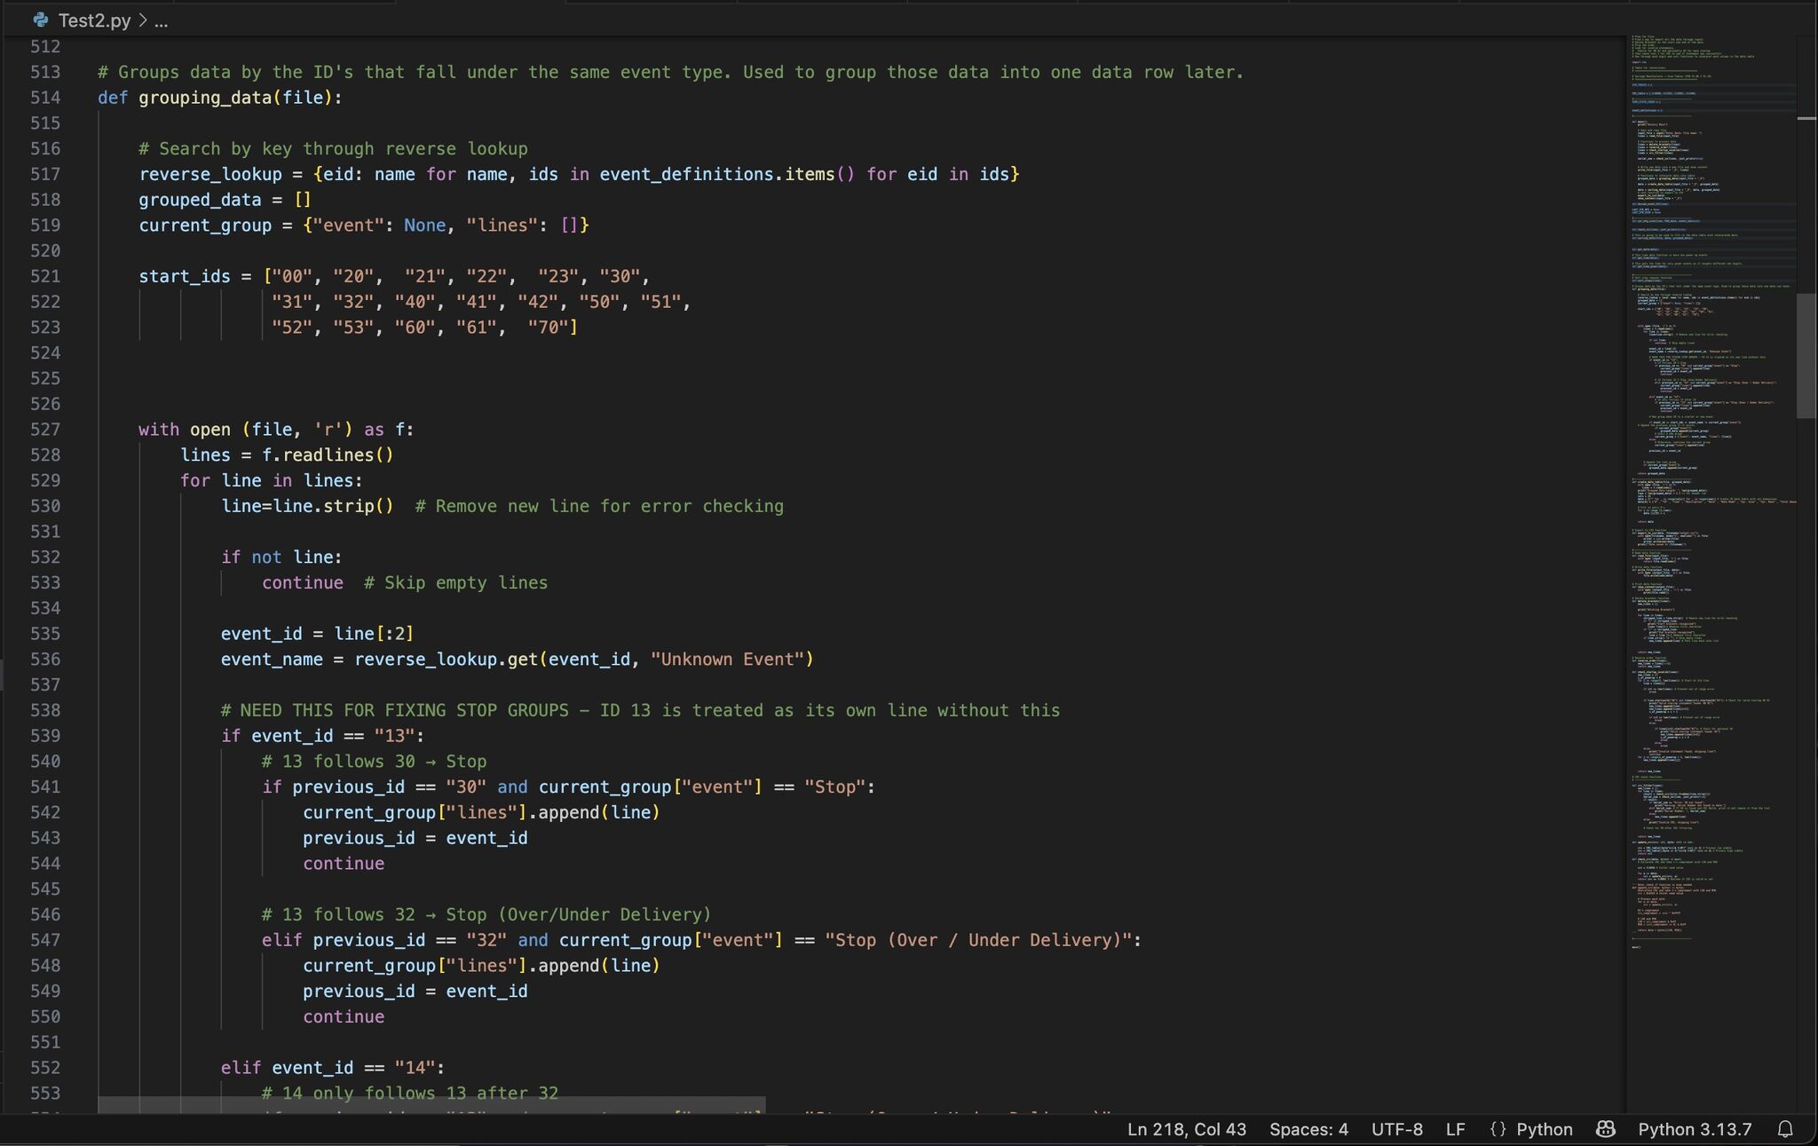The width and height of the screenshot is (1818, 1146).
Task: Click 'for line in lines:' on line 529
Action: [x=272, y=481]
